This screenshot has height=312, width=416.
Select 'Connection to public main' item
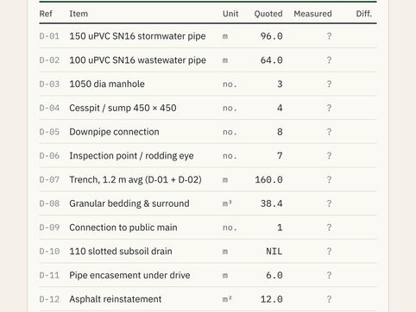(123, 228)
